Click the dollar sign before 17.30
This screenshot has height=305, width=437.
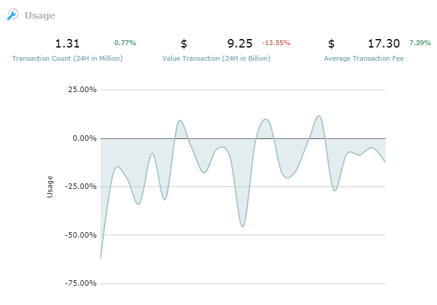[x=331, y=44]
